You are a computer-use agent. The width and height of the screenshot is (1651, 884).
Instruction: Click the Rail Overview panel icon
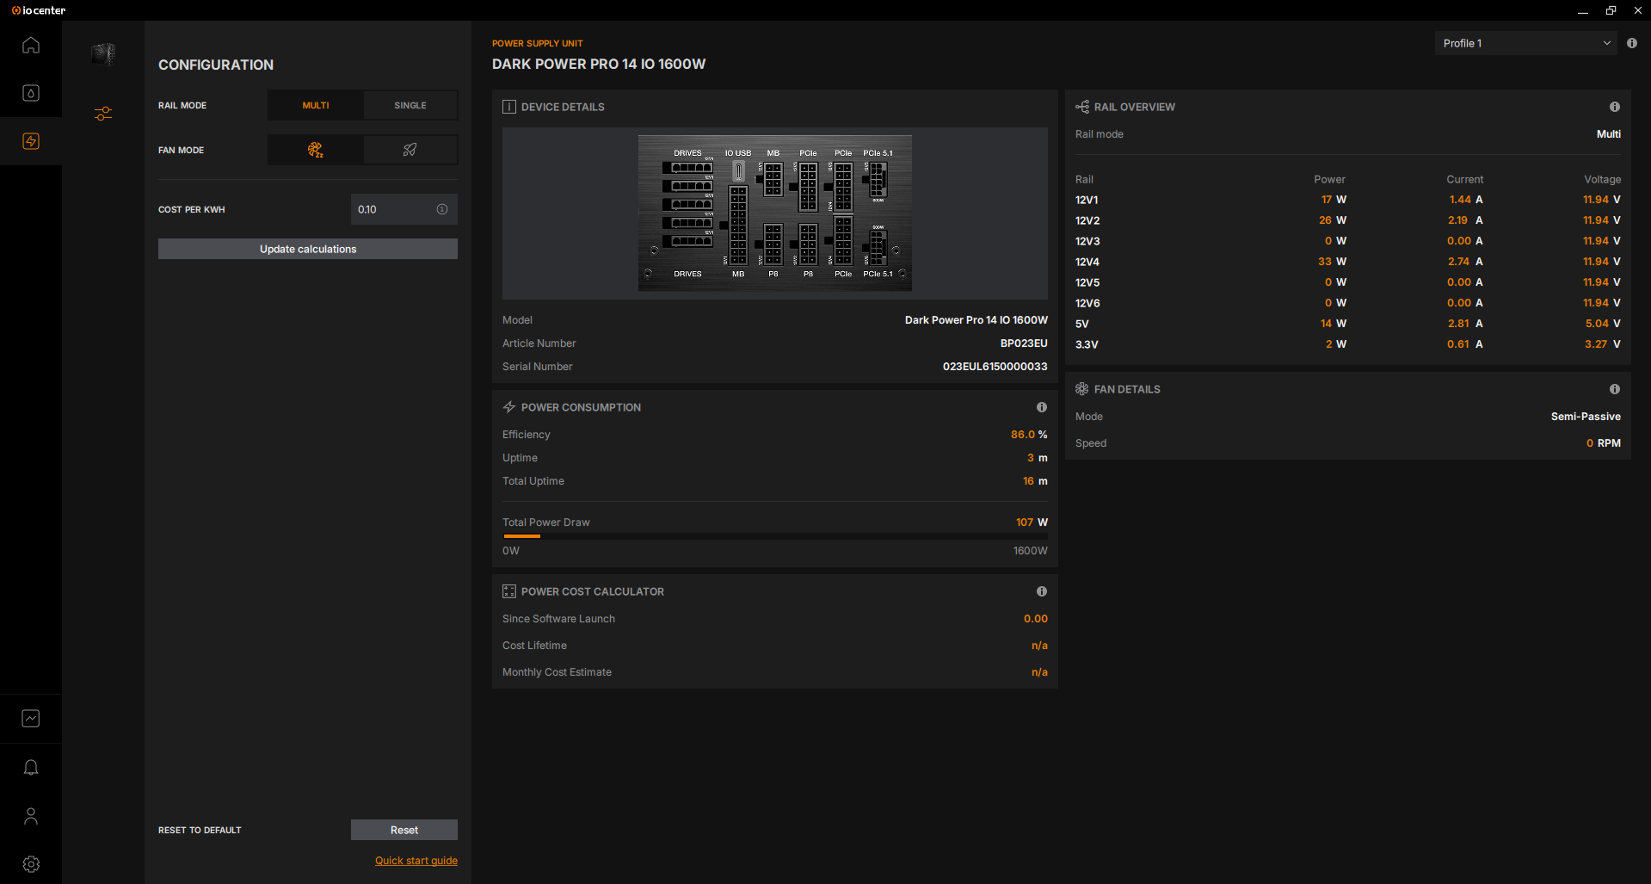(x=1082, y=107)
